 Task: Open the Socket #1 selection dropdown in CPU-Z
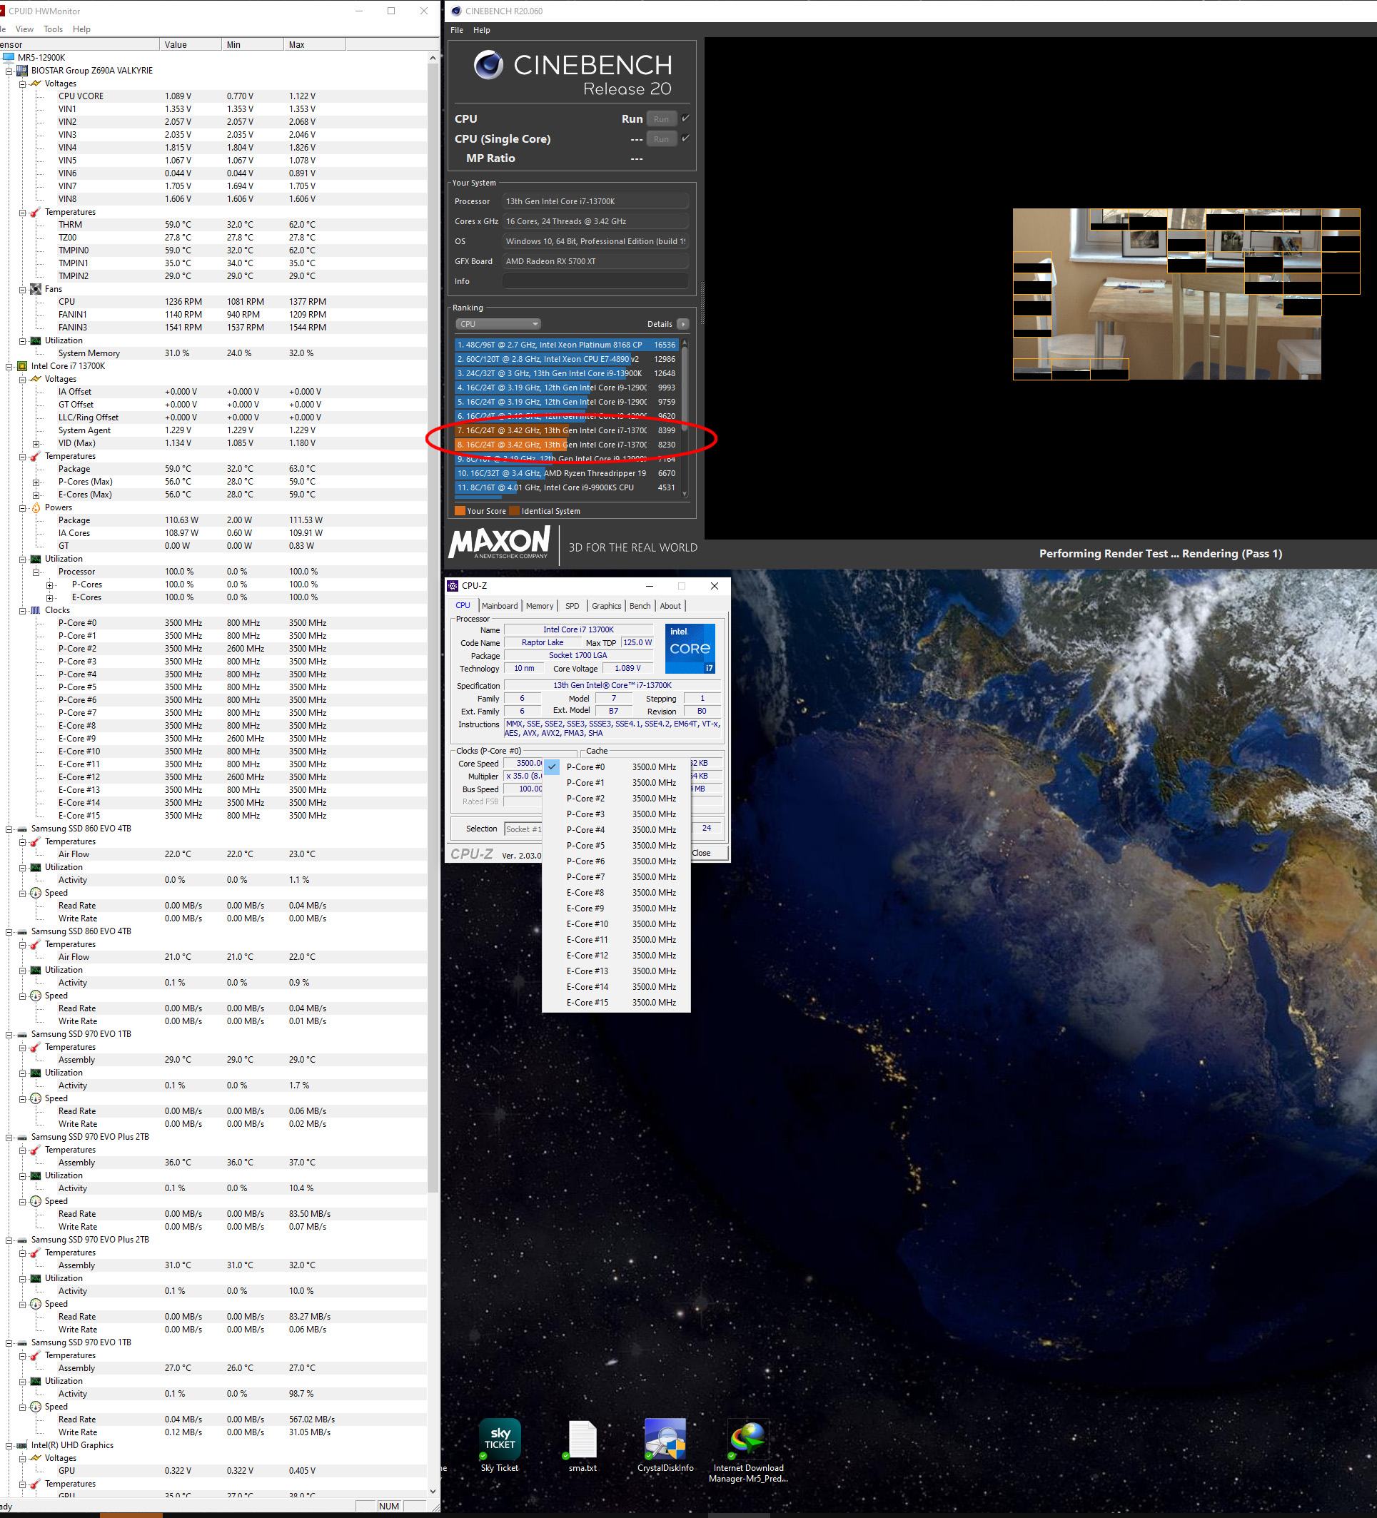pos(523,829)
